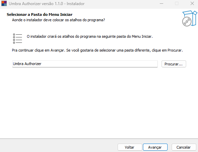
Task: Click the text 'O instalador criará os atalhos do programa'
Action: coord(61,36)
